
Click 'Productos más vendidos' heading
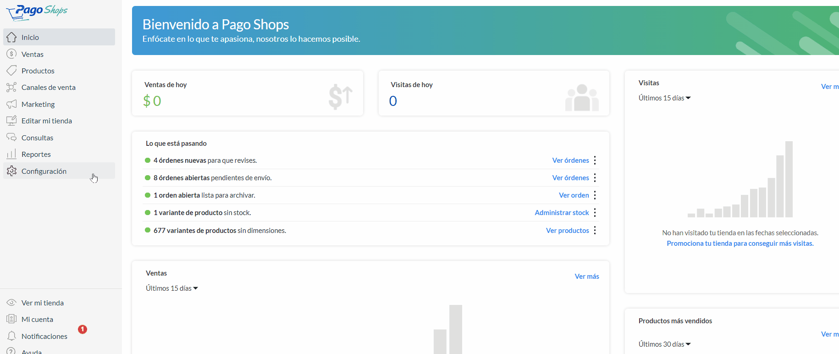[x=675, y=321]
